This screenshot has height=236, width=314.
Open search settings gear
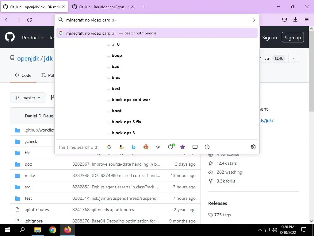(x=253, y=147)
